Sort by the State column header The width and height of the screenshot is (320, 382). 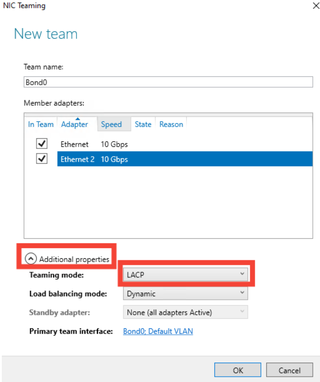point(143,124)
